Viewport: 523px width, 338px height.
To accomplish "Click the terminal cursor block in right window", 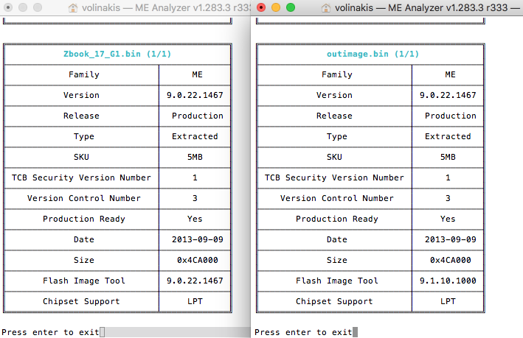I will pyautogui.click(x=356, y=332).
